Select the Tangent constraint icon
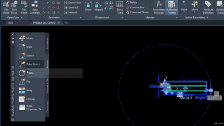This screenshot has height=126, width=224. point(43,13)
